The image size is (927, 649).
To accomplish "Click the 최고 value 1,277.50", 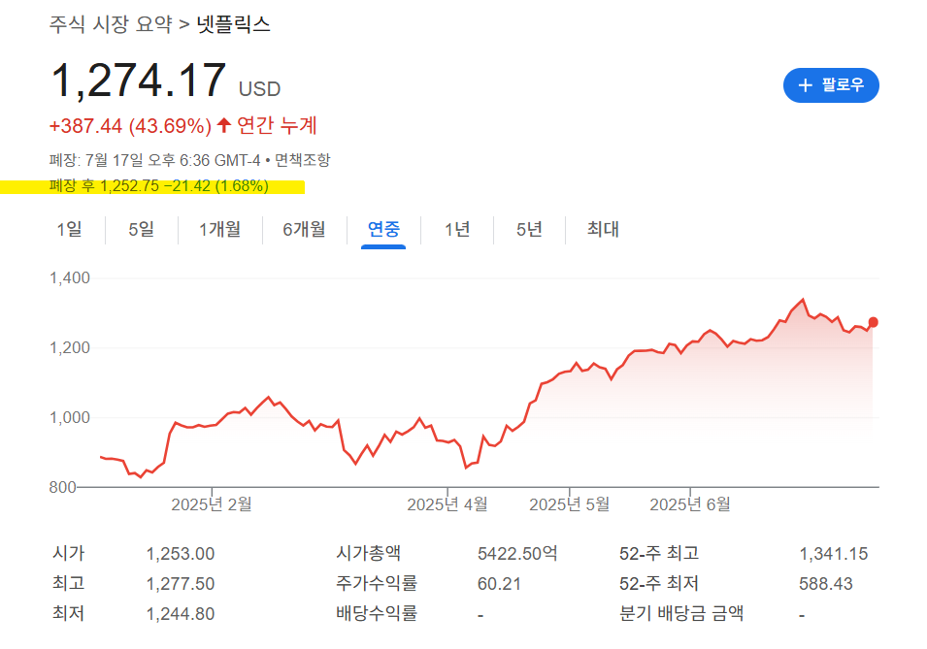I will pyautogui.click(x=181, y=584).
